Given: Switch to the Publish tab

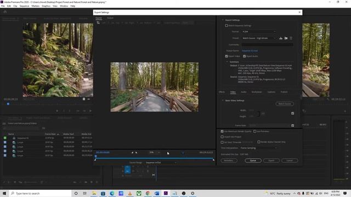Looking at the screenshot, I should [284, 92].
